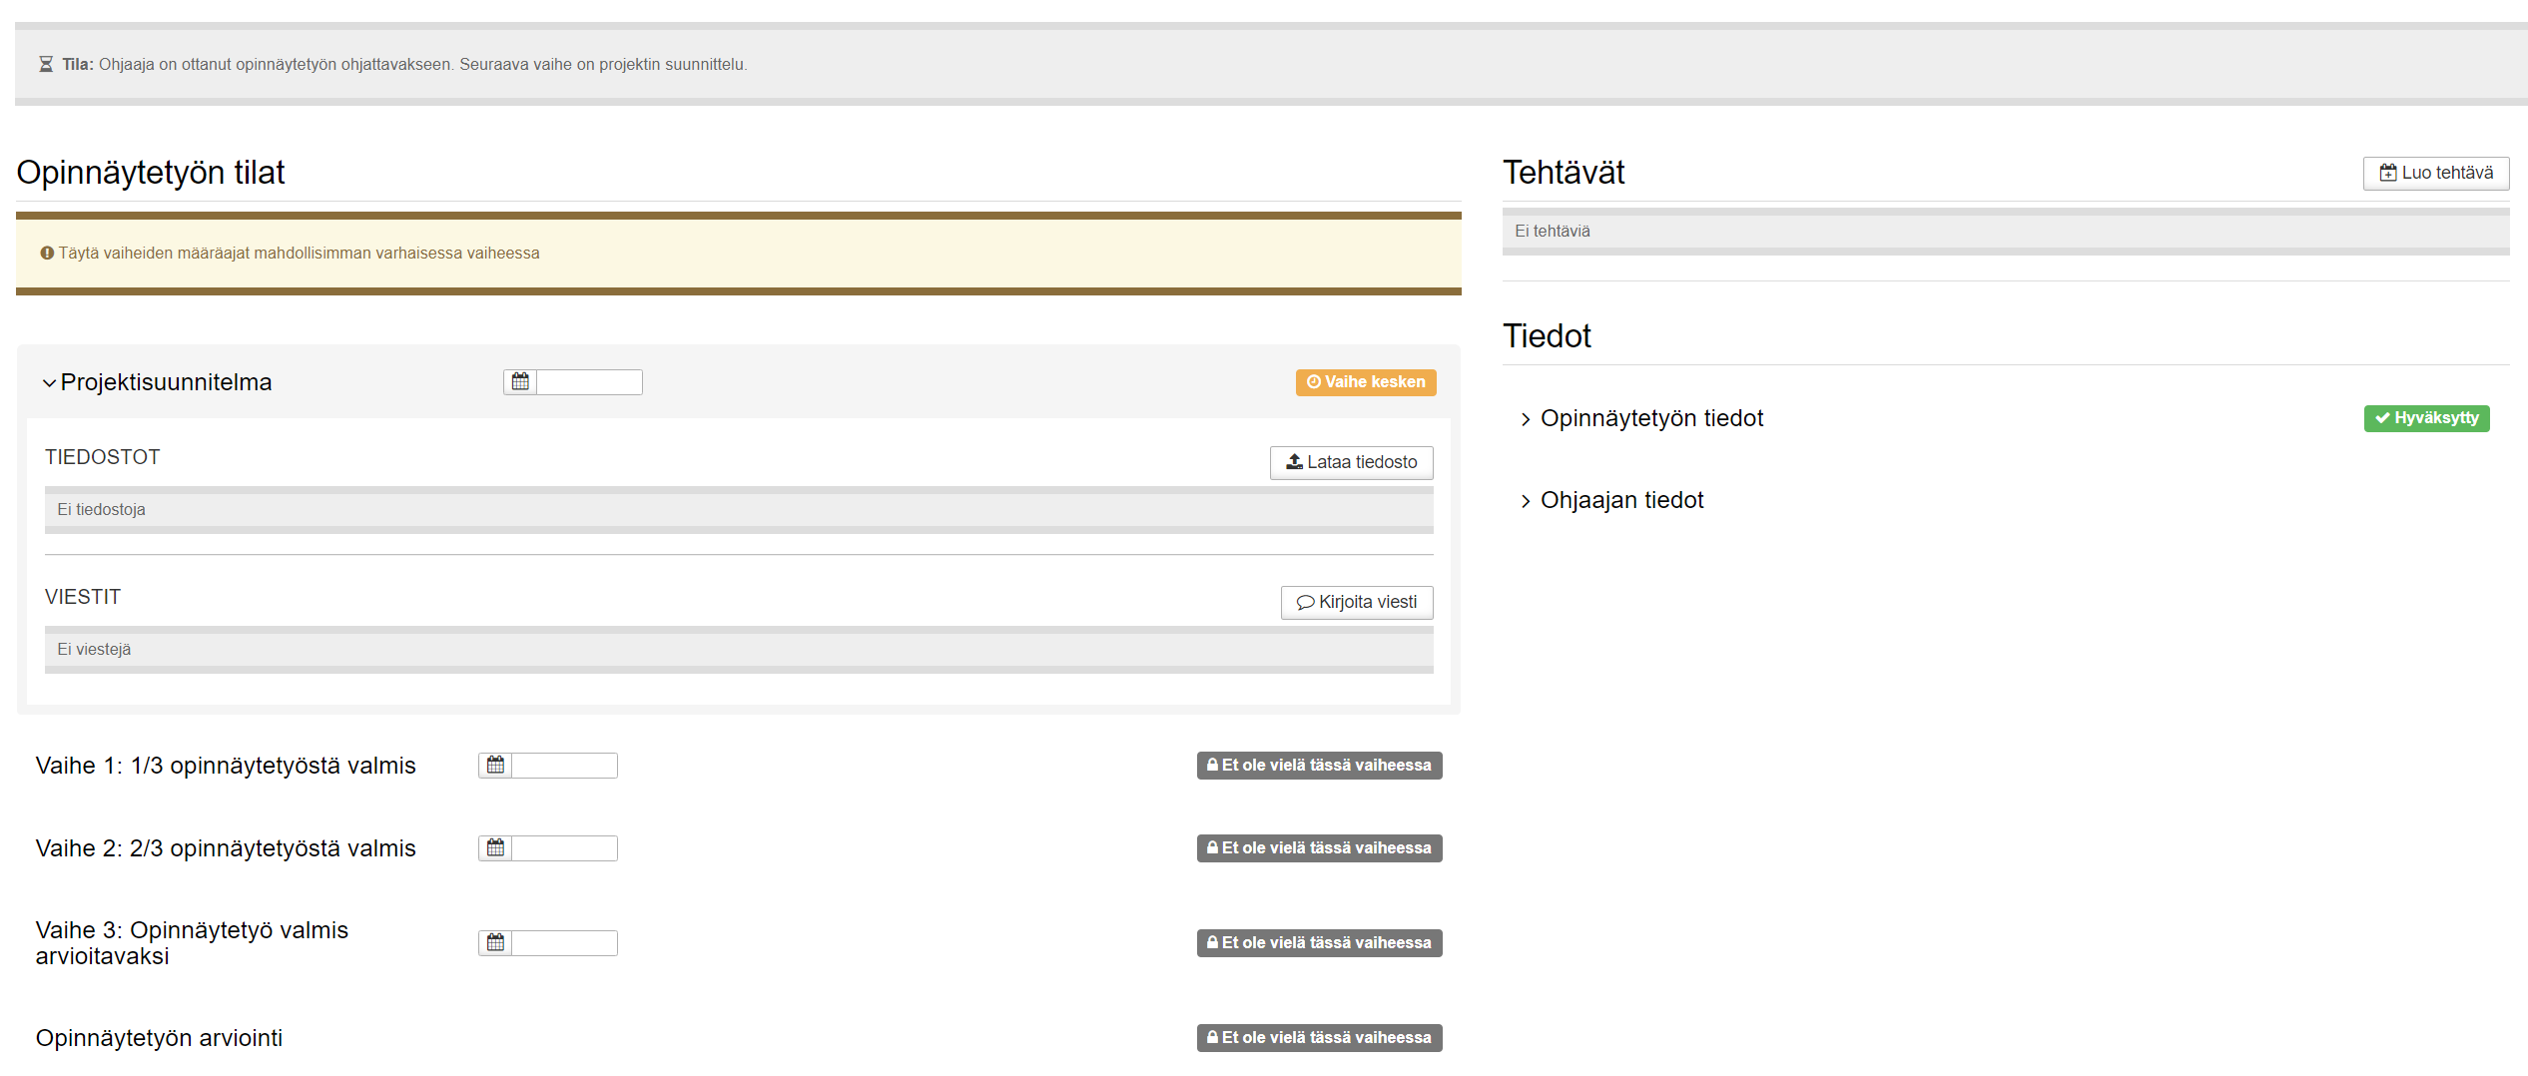Click the hourglass icon beside Tila

[x=46, y=64]
